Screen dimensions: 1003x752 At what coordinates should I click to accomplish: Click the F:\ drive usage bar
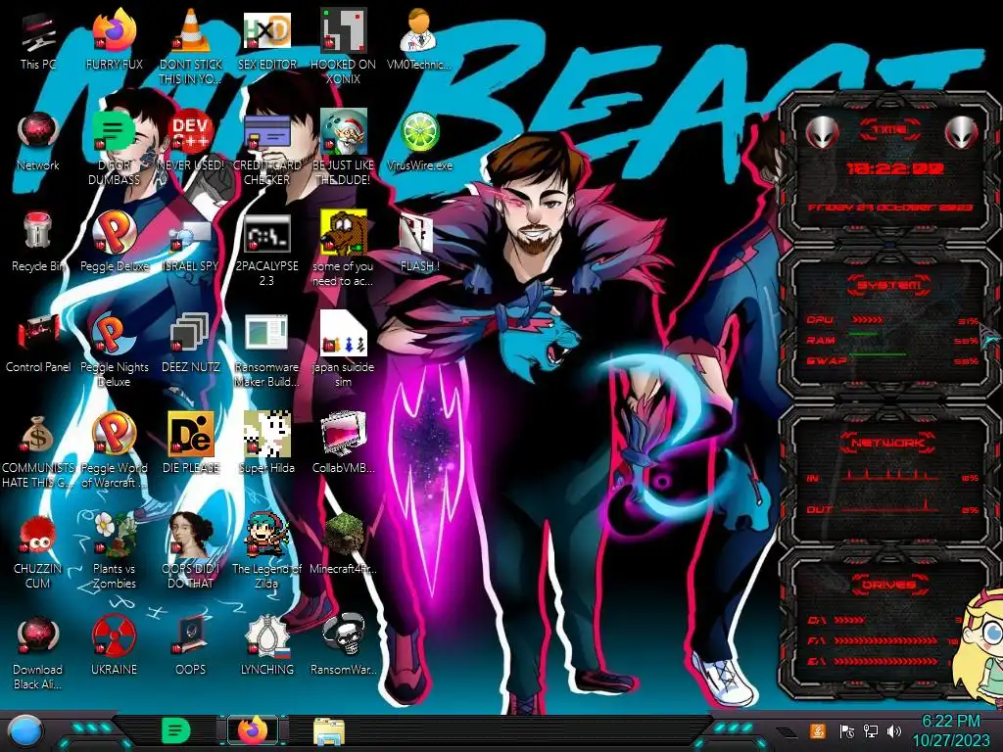click(886, 640)
